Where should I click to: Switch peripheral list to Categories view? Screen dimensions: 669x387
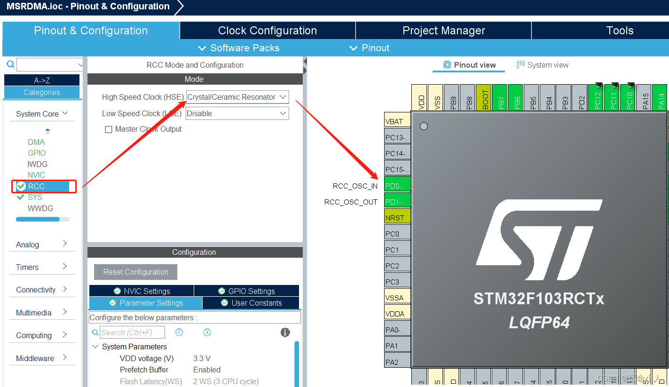point(42,92)
